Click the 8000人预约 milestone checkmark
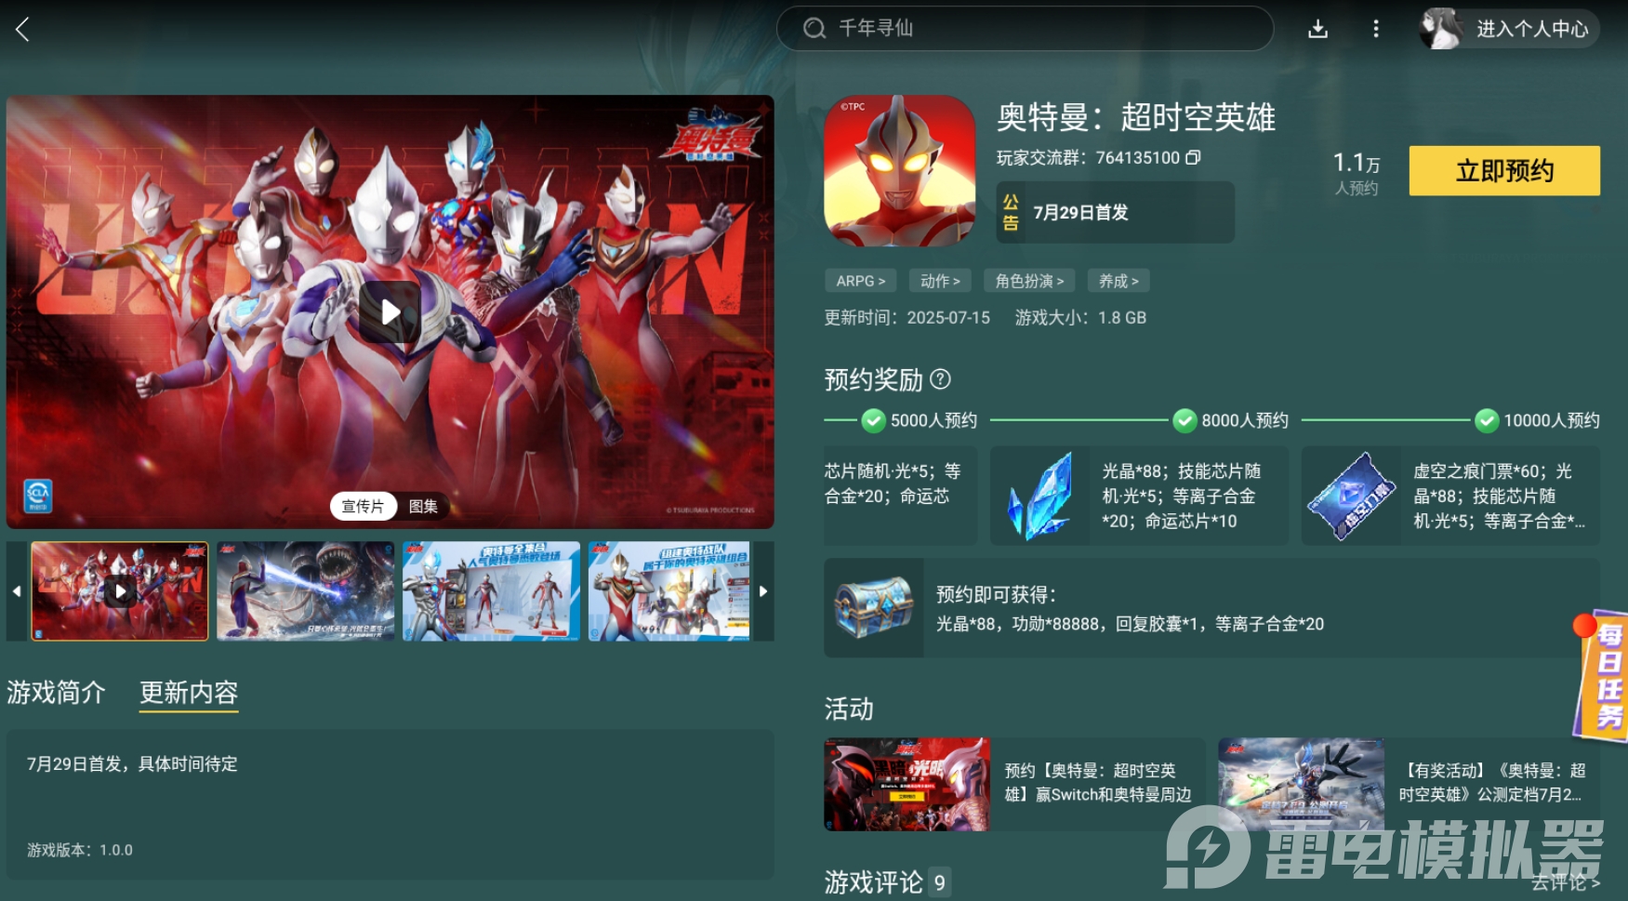Viewport: 1628px width, 901px height. (1185, 420)
